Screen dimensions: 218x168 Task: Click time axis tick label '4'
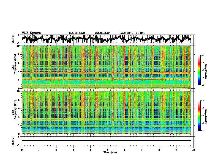(91, 150)
